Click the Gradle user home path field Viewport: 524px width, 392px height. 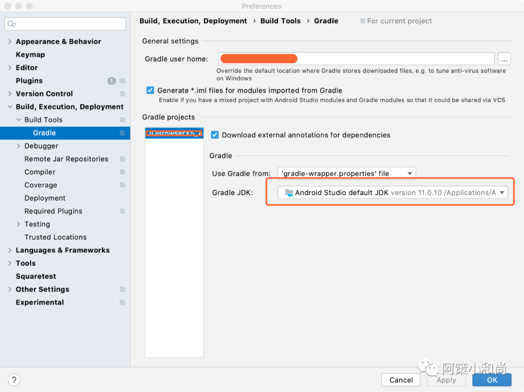(x=356, y=59)
